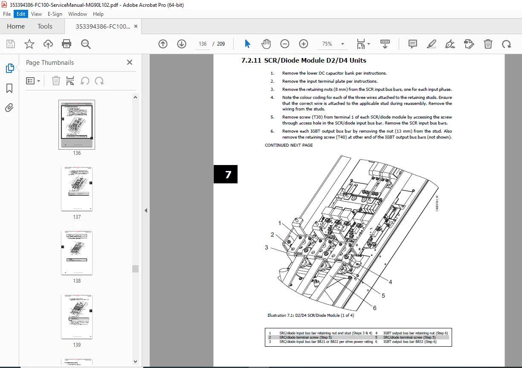Add a comment note icon

pyautogui.click(x=412, y=44)
